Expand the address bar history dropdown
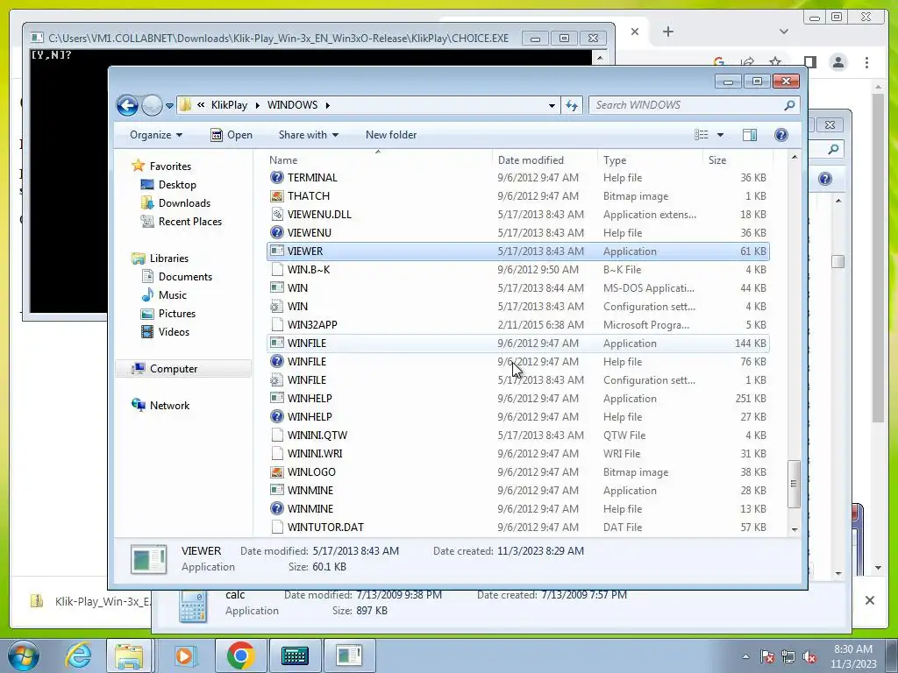This screenshot has width=898, height=673. (552, 105)
